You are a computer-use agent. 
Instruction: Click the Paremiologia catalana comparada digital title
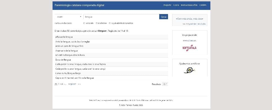point(79,5)
